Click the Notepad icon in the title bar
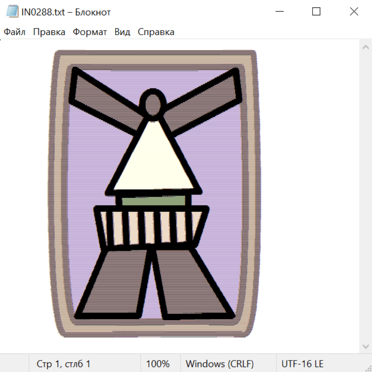The height and width of the screenshot is (372, 372). tap(12, 12)
